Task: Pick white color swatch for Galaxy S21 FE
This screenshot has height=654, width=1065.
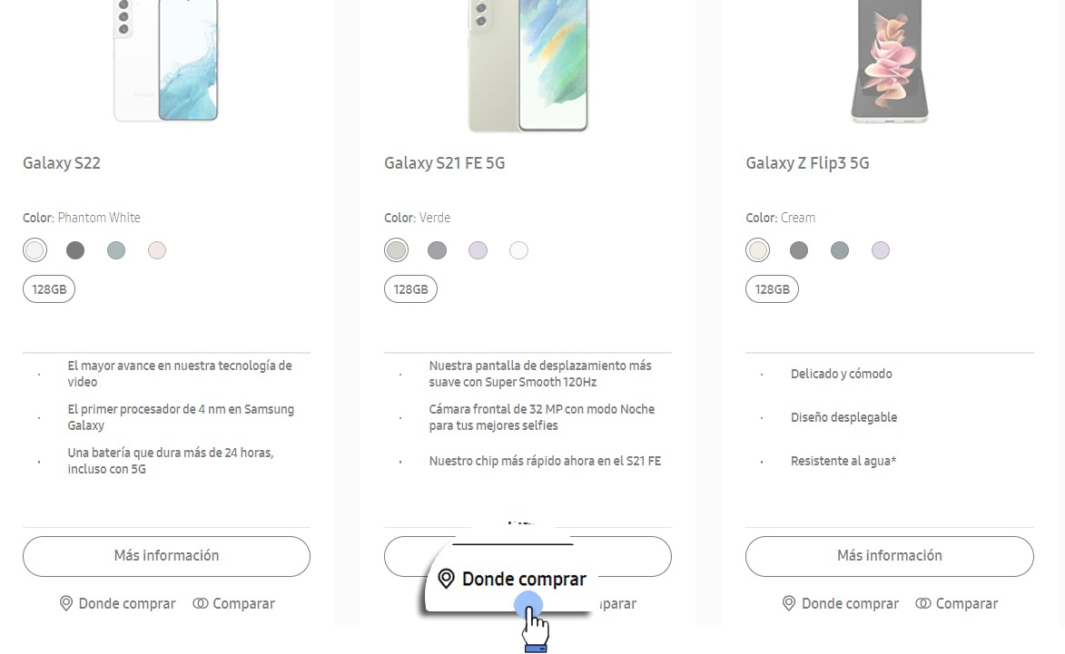Action: (x=518, y=250)
